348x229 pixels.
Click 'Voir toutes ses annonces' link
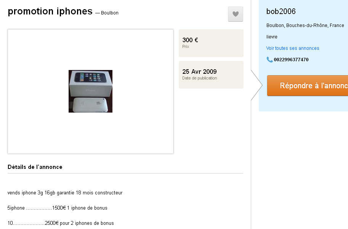(x=292, y=48)
